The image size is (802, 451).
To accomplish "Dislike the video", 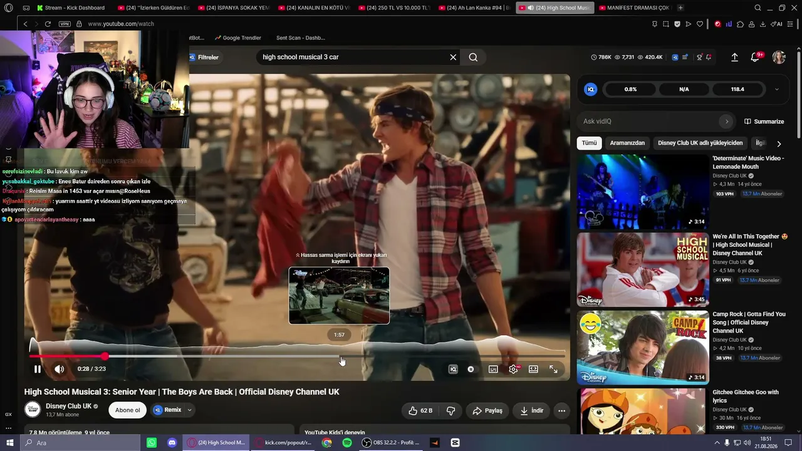I will coord(450,410).
